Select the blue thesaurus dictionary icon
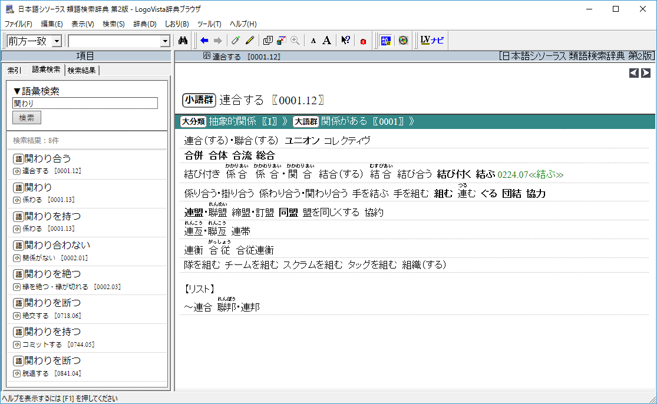 point(385,41)
